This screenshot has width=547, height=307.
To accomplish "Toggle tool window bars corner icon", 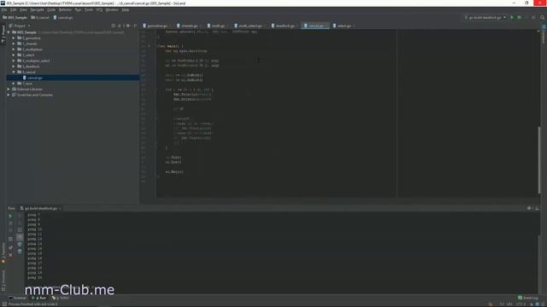I will (4, 304).
